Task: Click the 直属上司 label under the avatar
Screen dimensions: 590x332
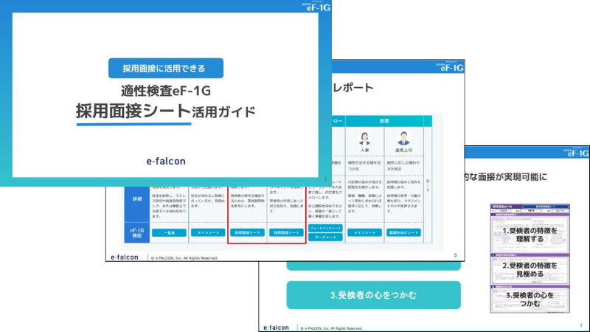Action: pos(403,151)
